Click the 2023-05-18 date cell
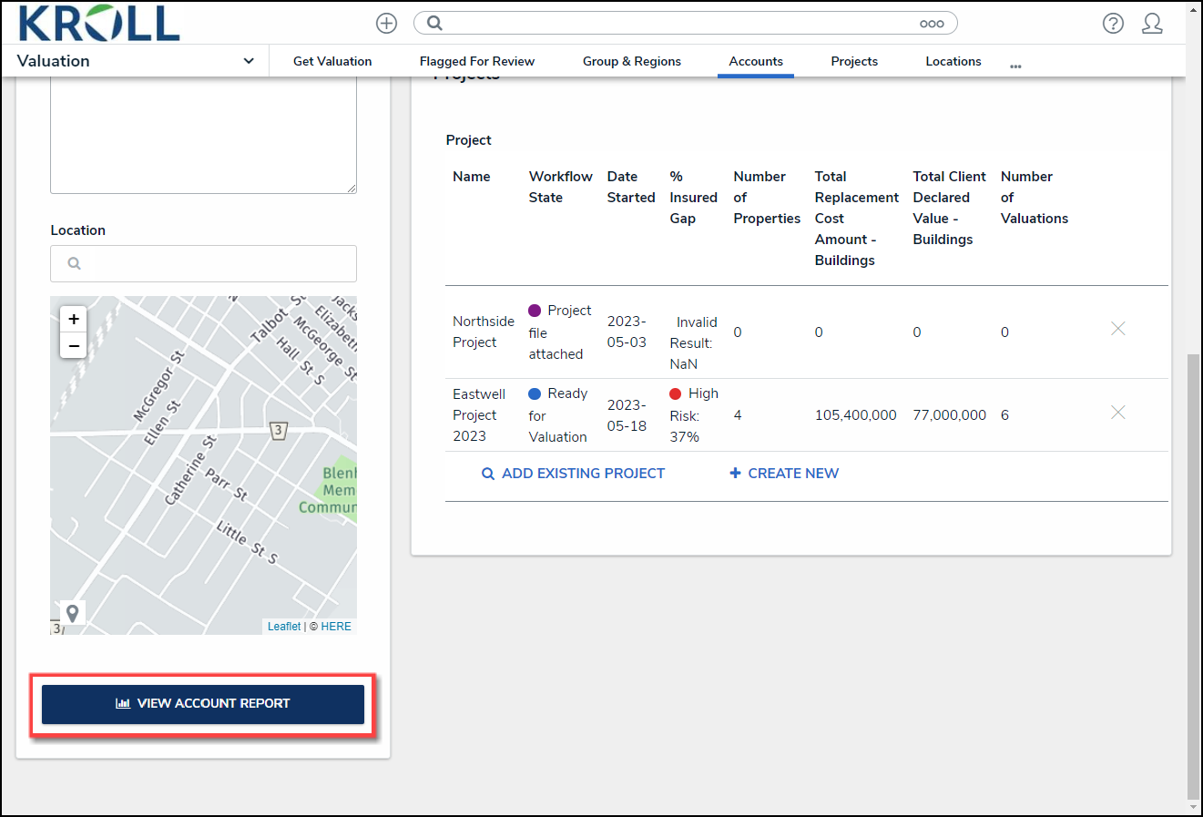The image size is (1203, 817). [x=627, y=415]
